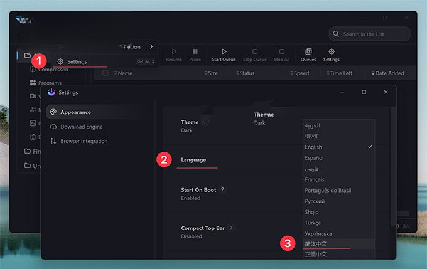
Task: Select العربية language option
Action: click(338, 125)
